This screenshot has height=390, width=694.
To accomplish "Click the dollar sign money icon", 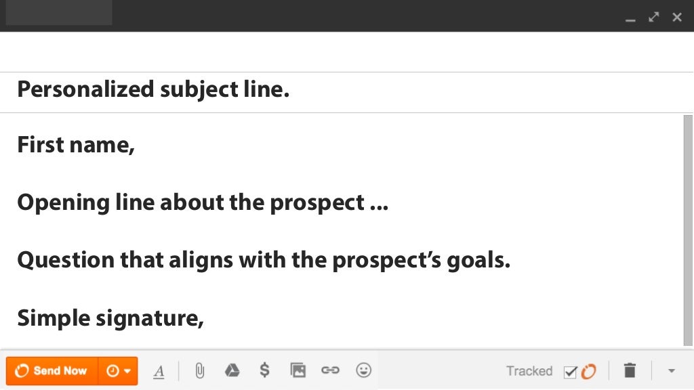I will pos(264,370).
